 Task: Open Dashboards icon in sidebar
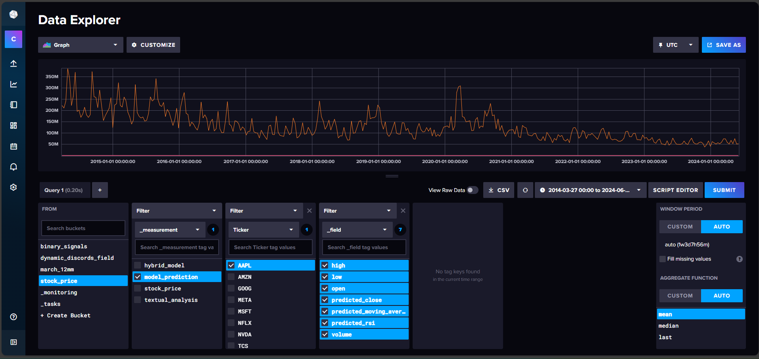pos(13,125)
